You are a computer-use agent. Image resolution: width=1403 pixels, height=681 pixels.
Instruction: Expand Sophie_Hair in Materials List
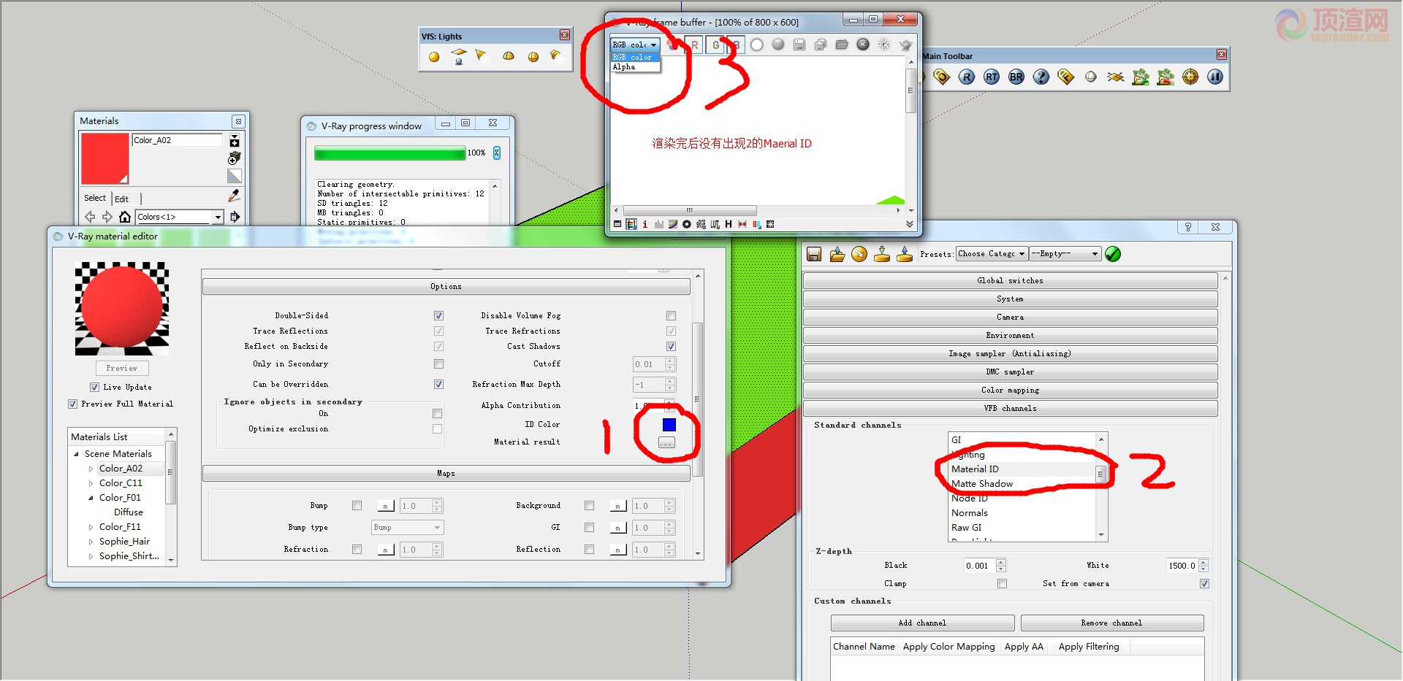coord(91,542)
